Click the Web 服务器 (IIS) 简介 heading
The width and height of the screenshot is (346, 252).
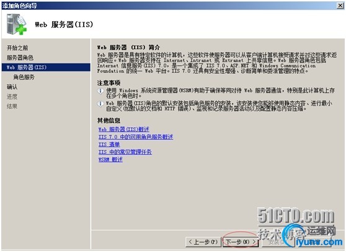click(x=128, y=47)
